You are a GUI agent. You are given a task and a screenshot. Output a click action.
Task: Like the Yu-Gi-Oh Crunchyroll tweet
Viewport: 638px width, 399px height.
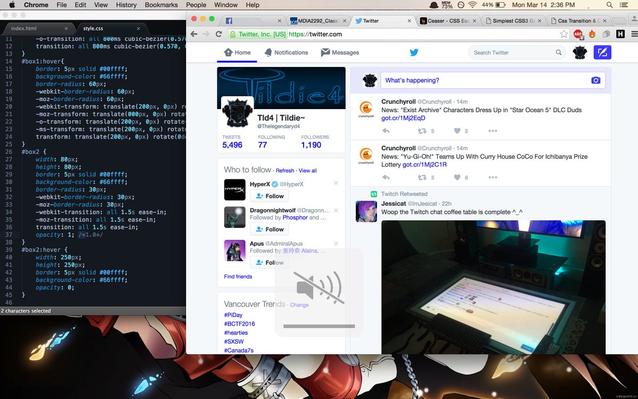[x=457, y=178]
